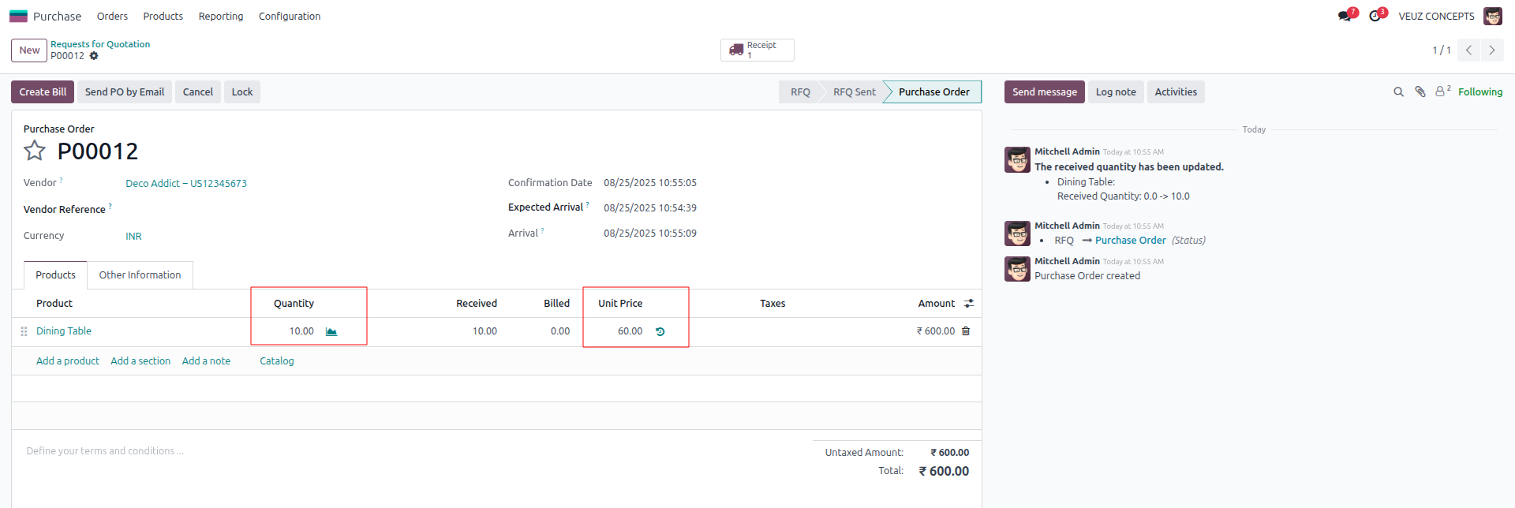
Task: Edit the Expected Arrival date field
Action: [x=650, y=208]
